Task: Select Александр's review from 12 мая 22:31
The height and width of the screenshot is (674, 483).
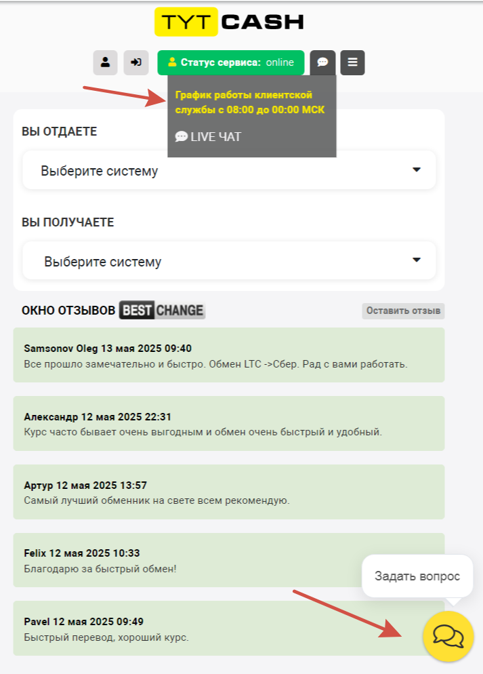Action: [x=229, y=424]
